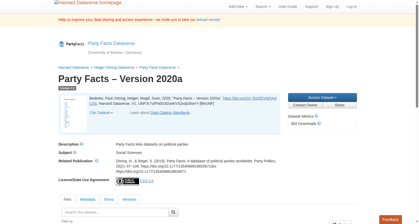This screenshot has height=224, width=419.
Task: Open Data Citation Standards link
Action: point(170,113)
